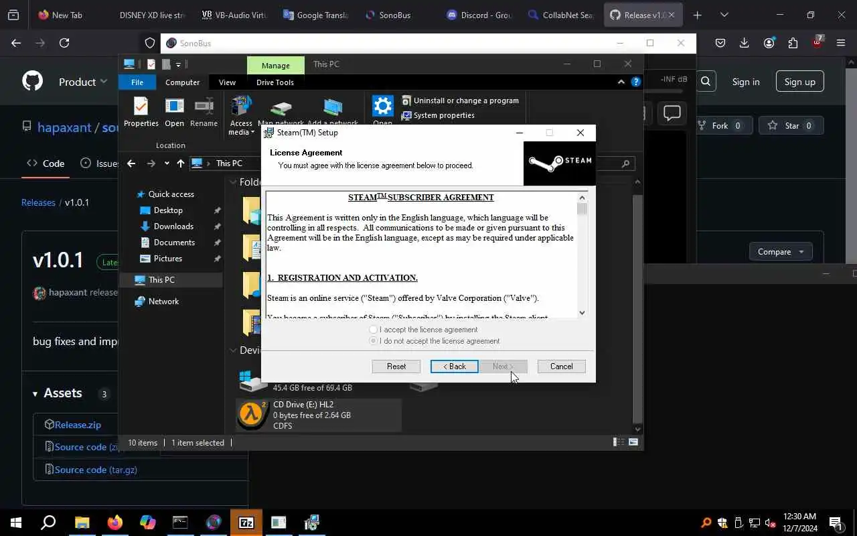The height and width of the screenshot is (536, 857).
Task: Open the hapaxant owner link
Action: pos(64,127)
